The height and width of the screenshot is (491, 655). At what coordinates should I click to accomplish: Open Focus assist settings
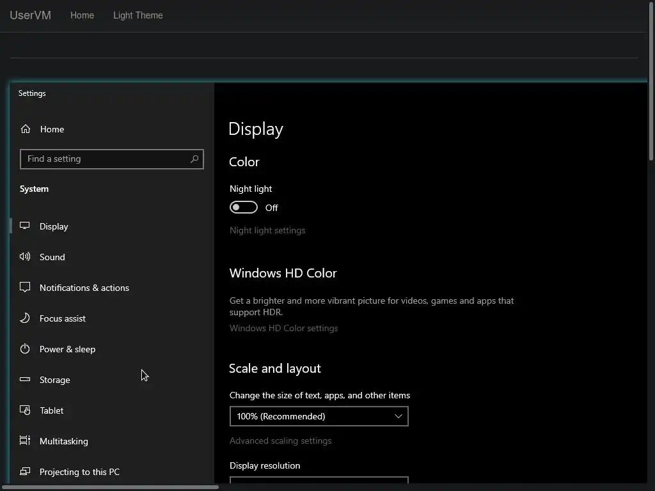112,318
